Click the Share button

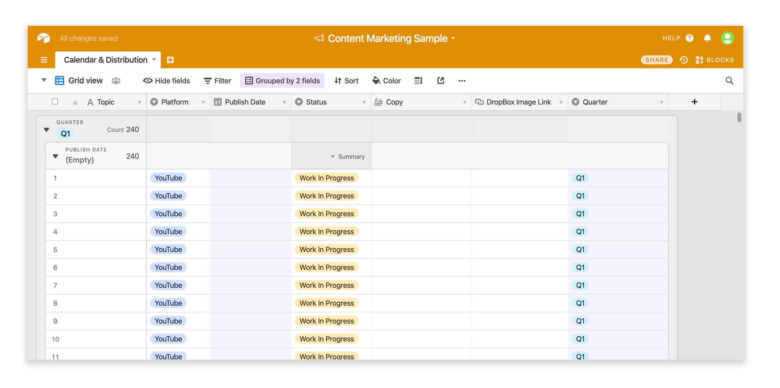(657, 60)
